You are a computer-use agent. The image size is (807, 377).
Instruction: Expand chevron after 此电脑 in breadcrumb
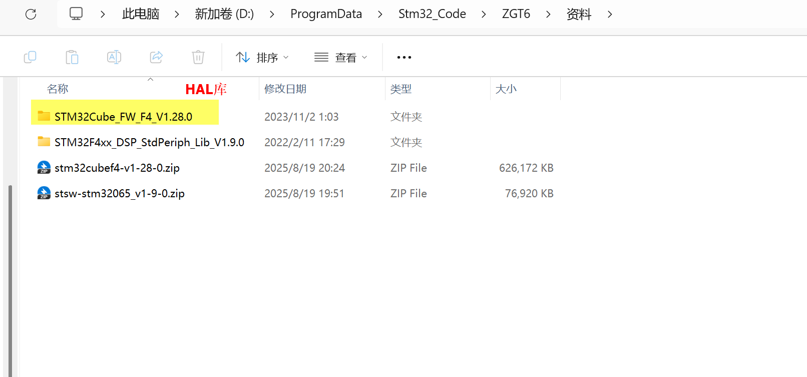pos(177,15)
